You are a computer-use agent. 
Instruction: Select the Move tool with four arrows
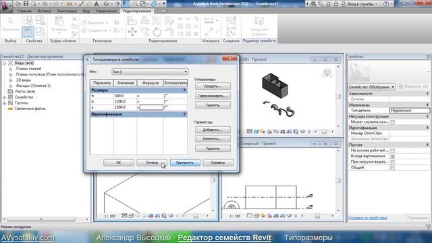(132, 32)
